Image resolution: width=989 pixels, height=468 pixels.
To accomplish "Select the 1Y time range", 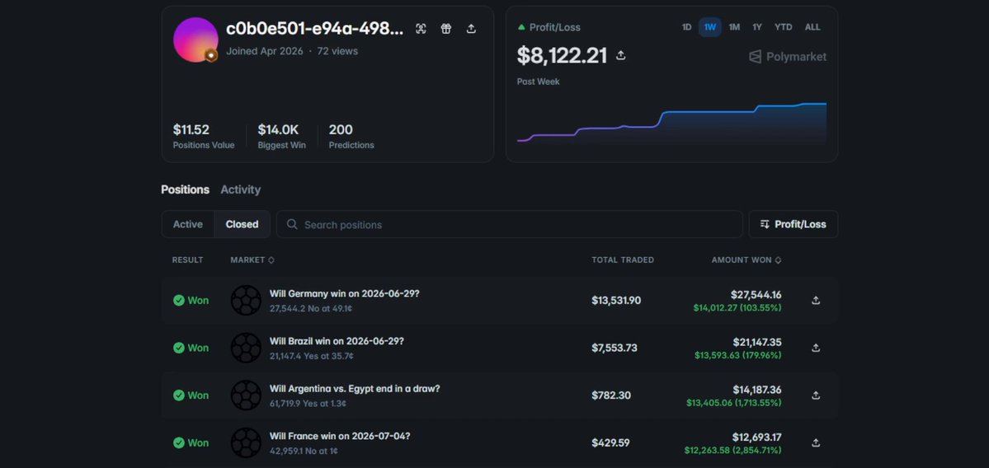I will [x=757, y=27].
